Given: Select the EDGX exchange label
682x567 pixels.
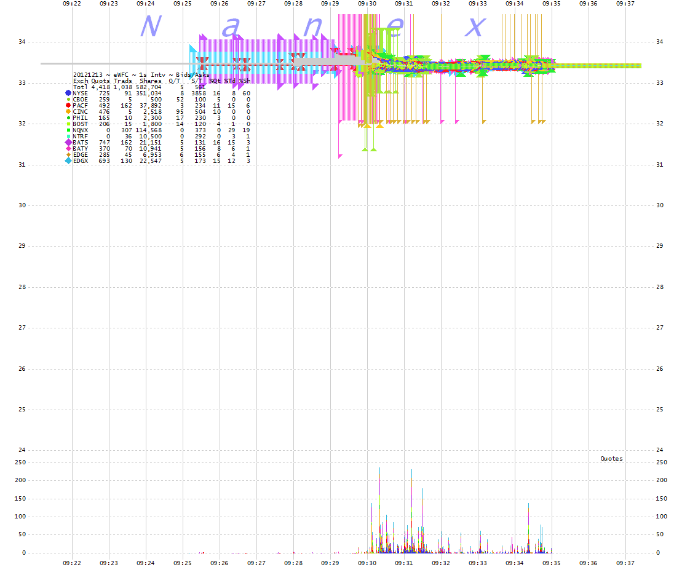Looking at the screenshot, I should point(80,161).
